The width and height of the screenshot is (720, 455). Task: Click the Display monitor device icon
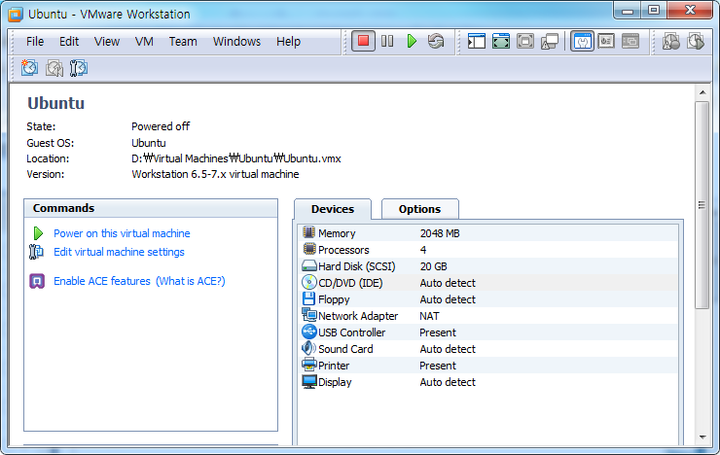[309, 382]
